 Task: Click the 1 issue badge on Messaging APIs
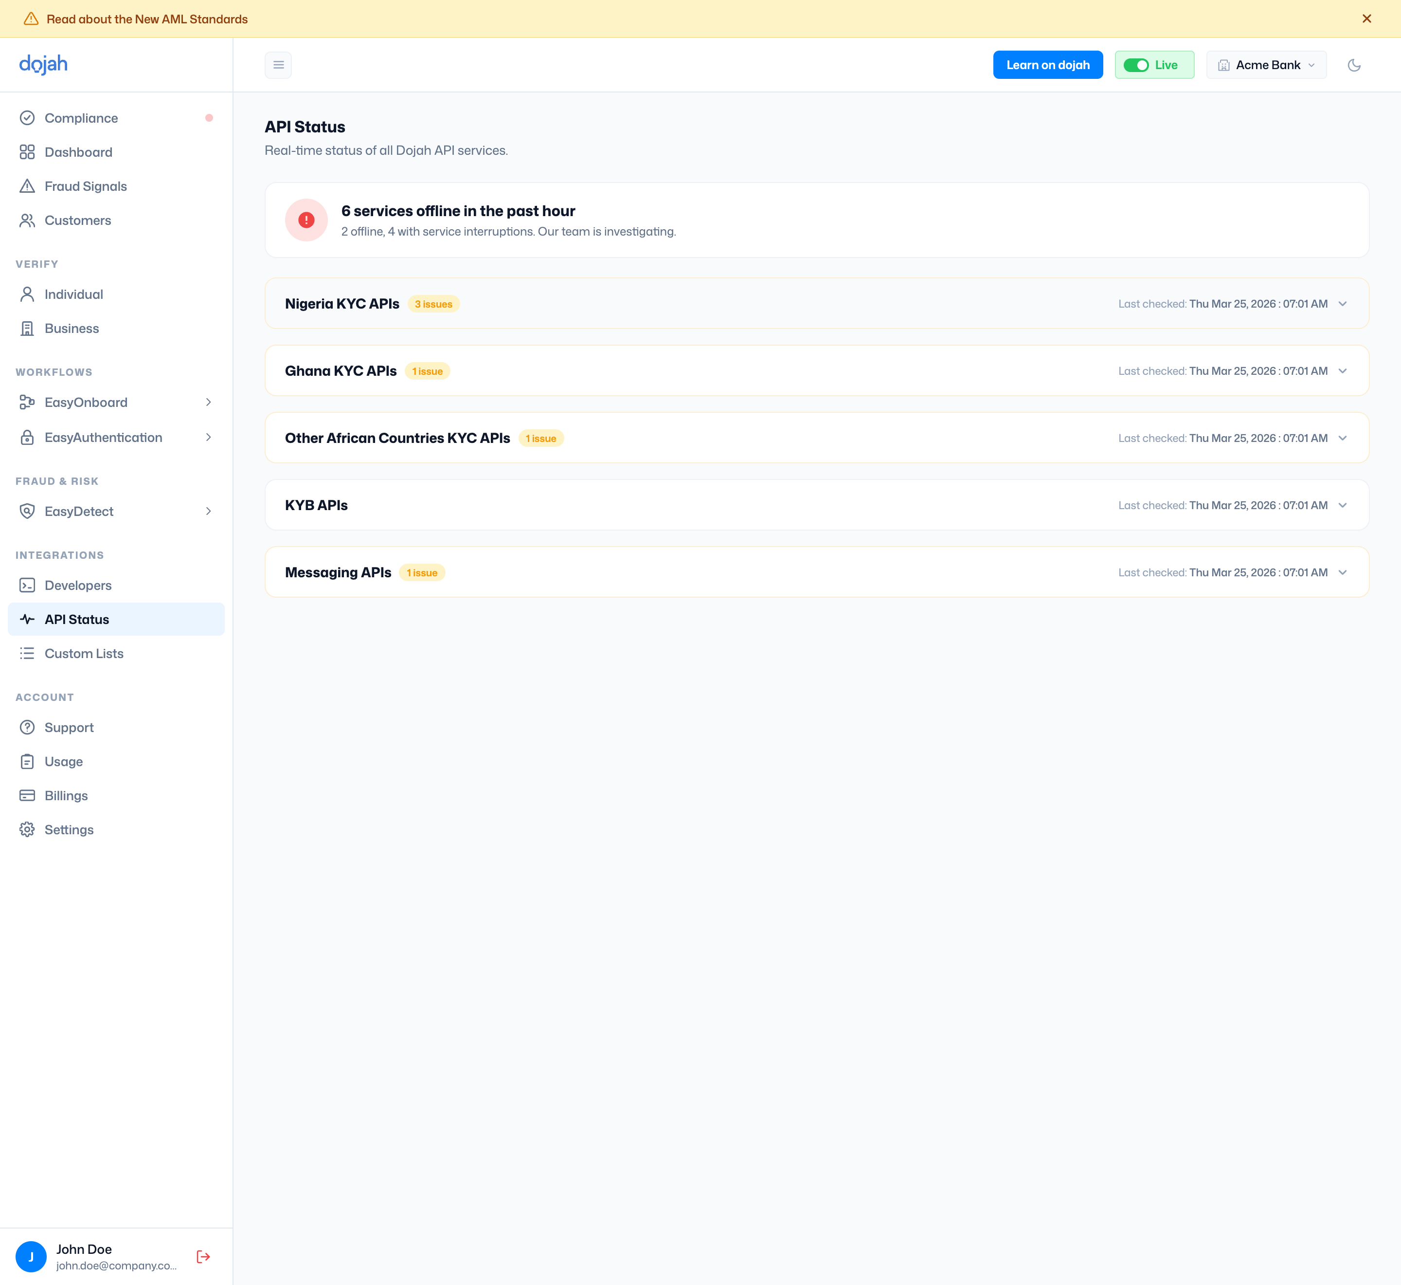(422, 573)
